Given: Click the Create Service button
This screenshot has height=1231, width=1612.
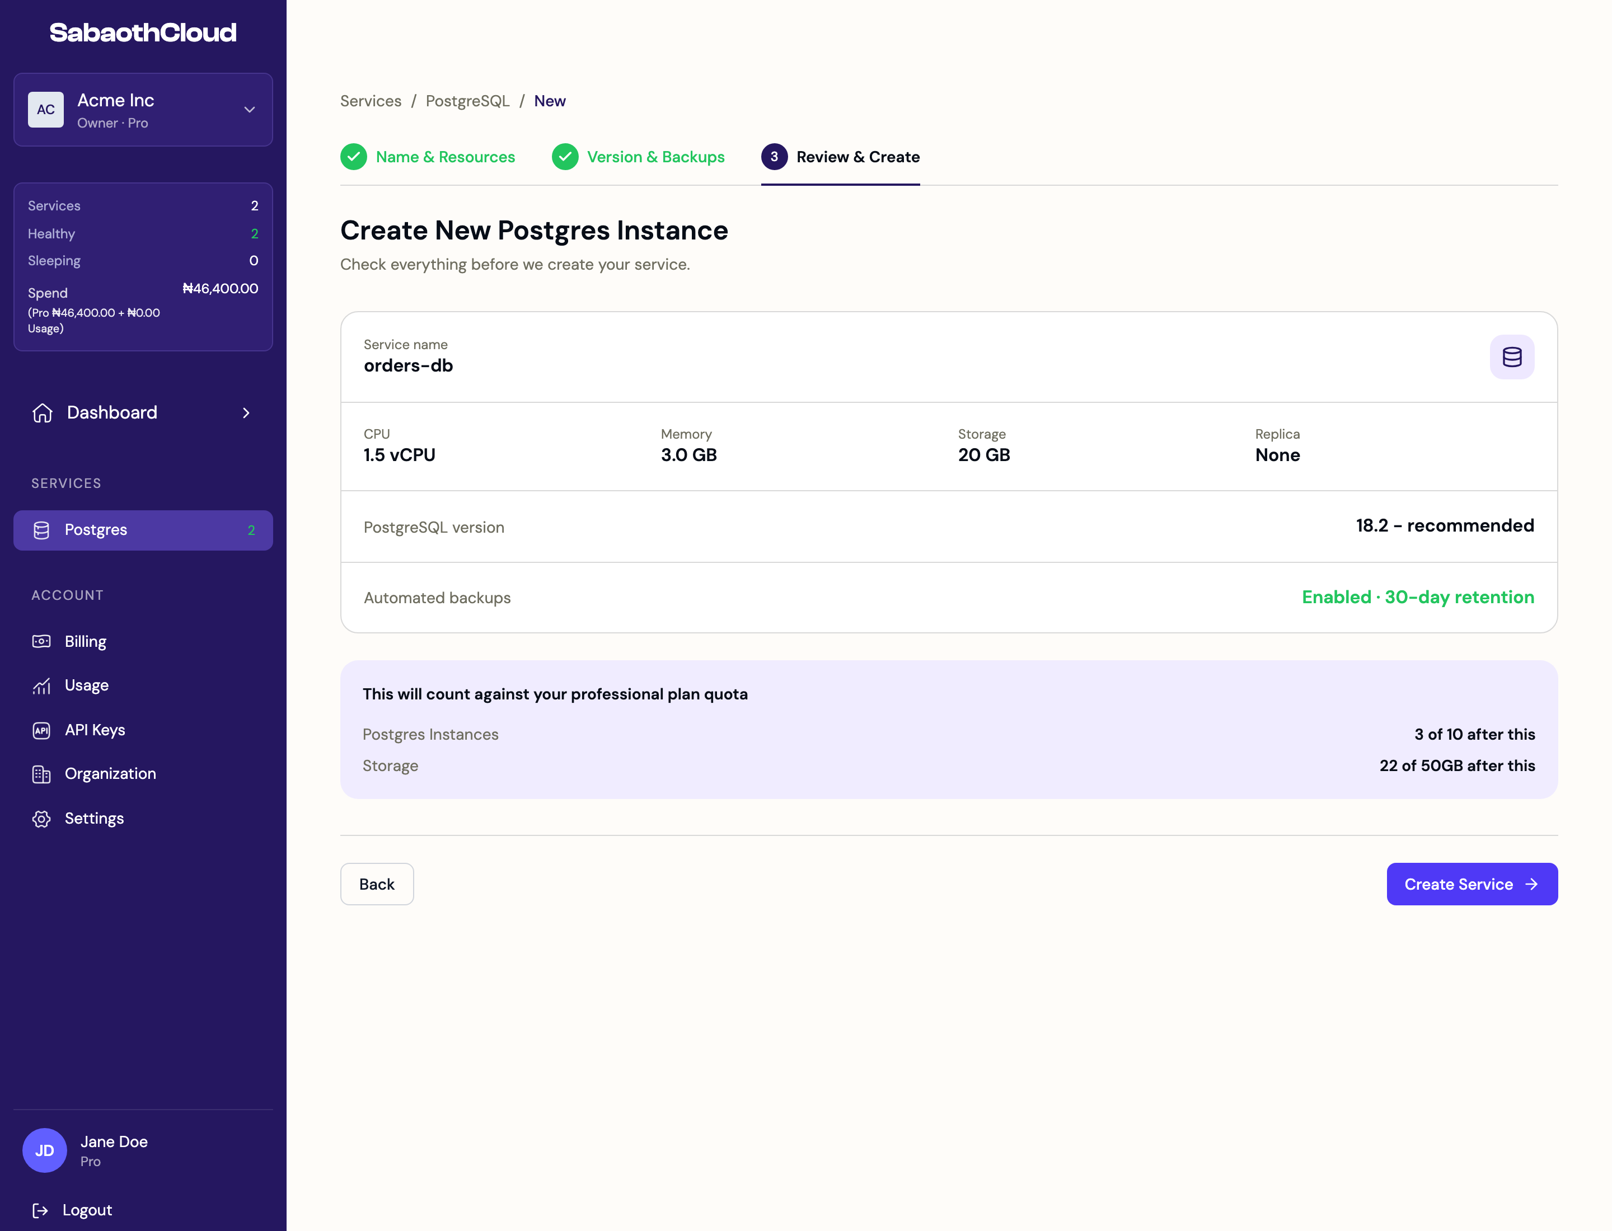Looking at the screenshot, I should 1472,885.
